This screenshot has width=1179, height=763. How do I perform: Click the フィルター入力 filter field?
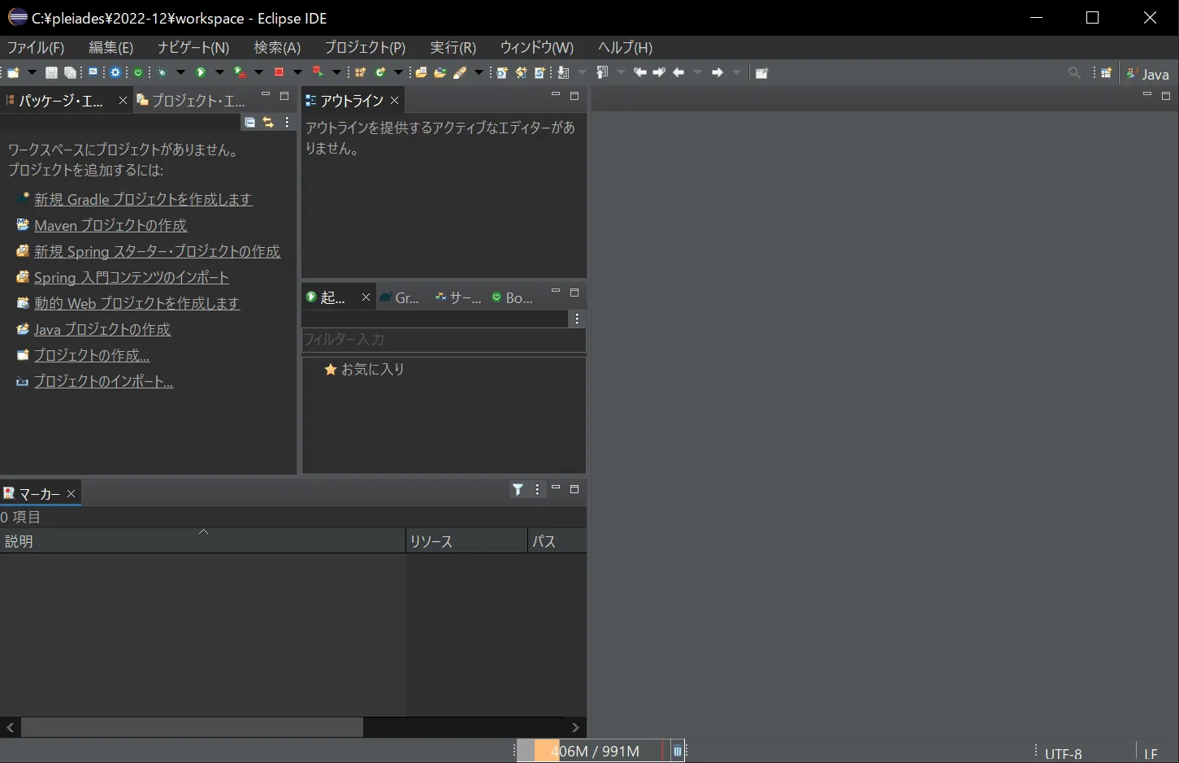[x=444, y=340]
